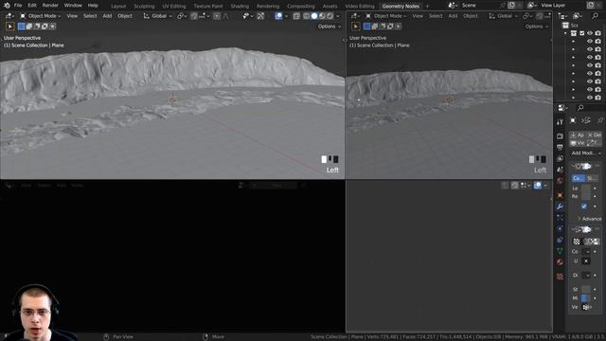Open shading options dropdown arrow, left viewport
Screen dimensions: 606x341
[x=338, y=16]
